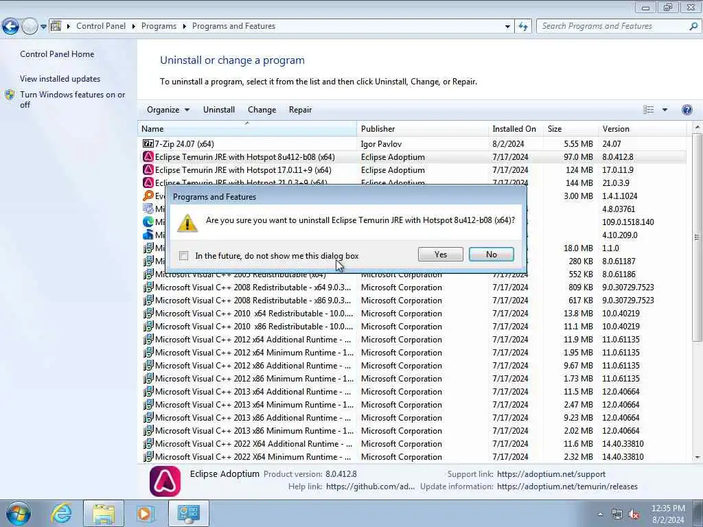Click the muted volume tray icon
The height and width of the screenshot is (527, 703).
click(x=634, y=515)
